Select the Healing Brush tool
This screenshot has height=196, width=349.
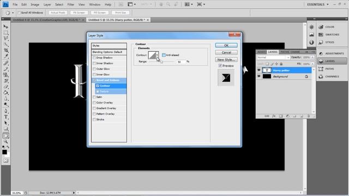(x=6, y=63)
